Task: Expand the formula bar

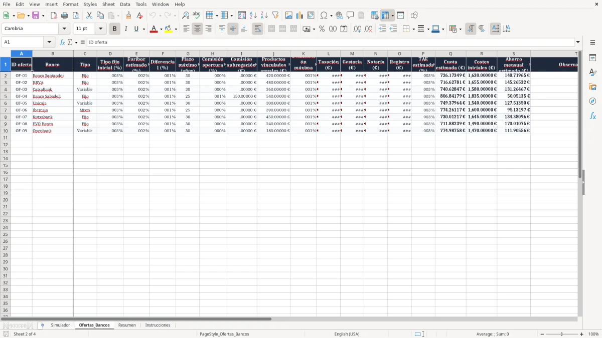Action: coord(578,42)
